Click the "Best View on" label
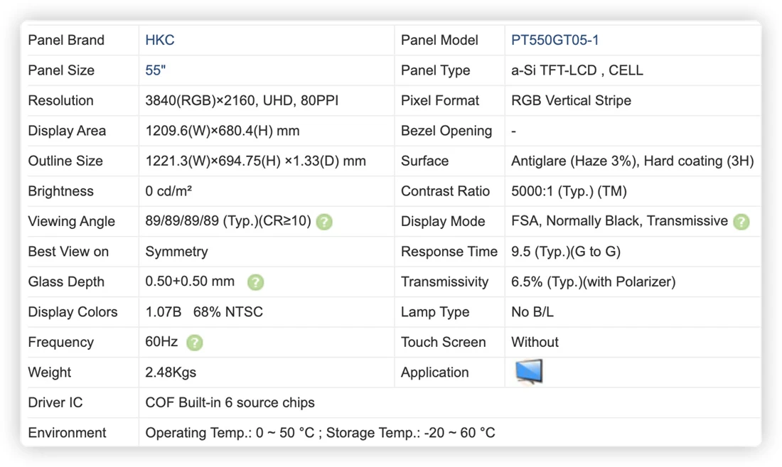Image resolution: width=782 pixels, height=467 pixels. [x=68, y=252]
